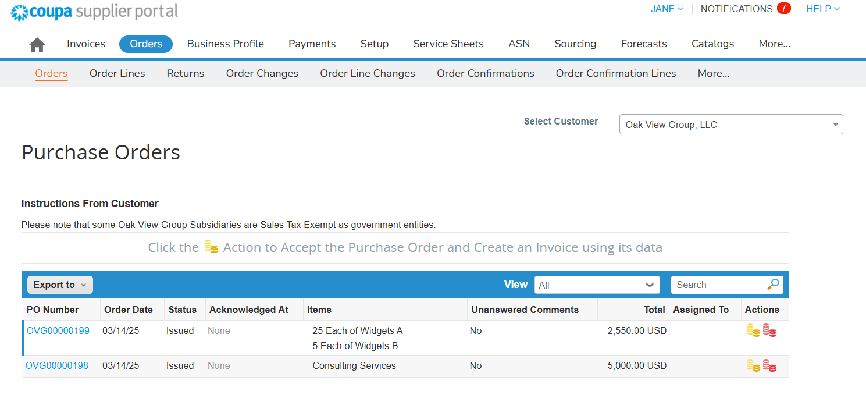Expand the Export to menu
Viewport: 866px width, 416px height.
click(60, 285)
